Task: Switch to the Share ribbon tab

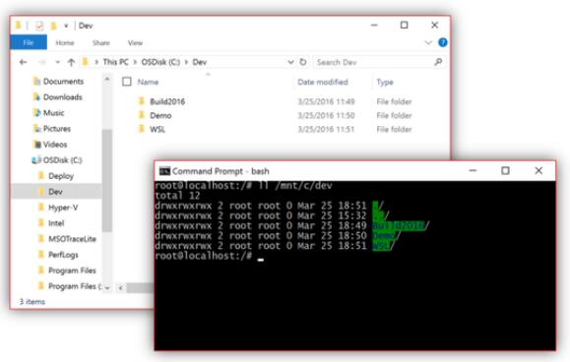Action: [x=101, y=43]
